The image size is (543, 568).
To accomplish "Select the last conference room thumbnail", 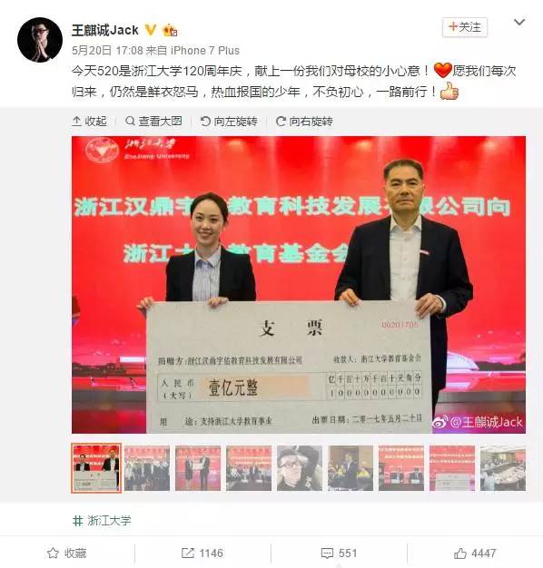I will click(503, 468).
